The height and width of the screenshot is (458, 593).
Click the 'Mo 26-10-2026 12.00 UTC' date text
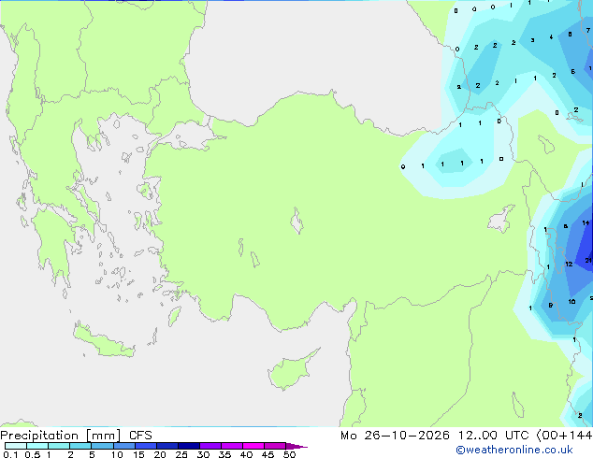pyautogui.click(x=434, y=436)
